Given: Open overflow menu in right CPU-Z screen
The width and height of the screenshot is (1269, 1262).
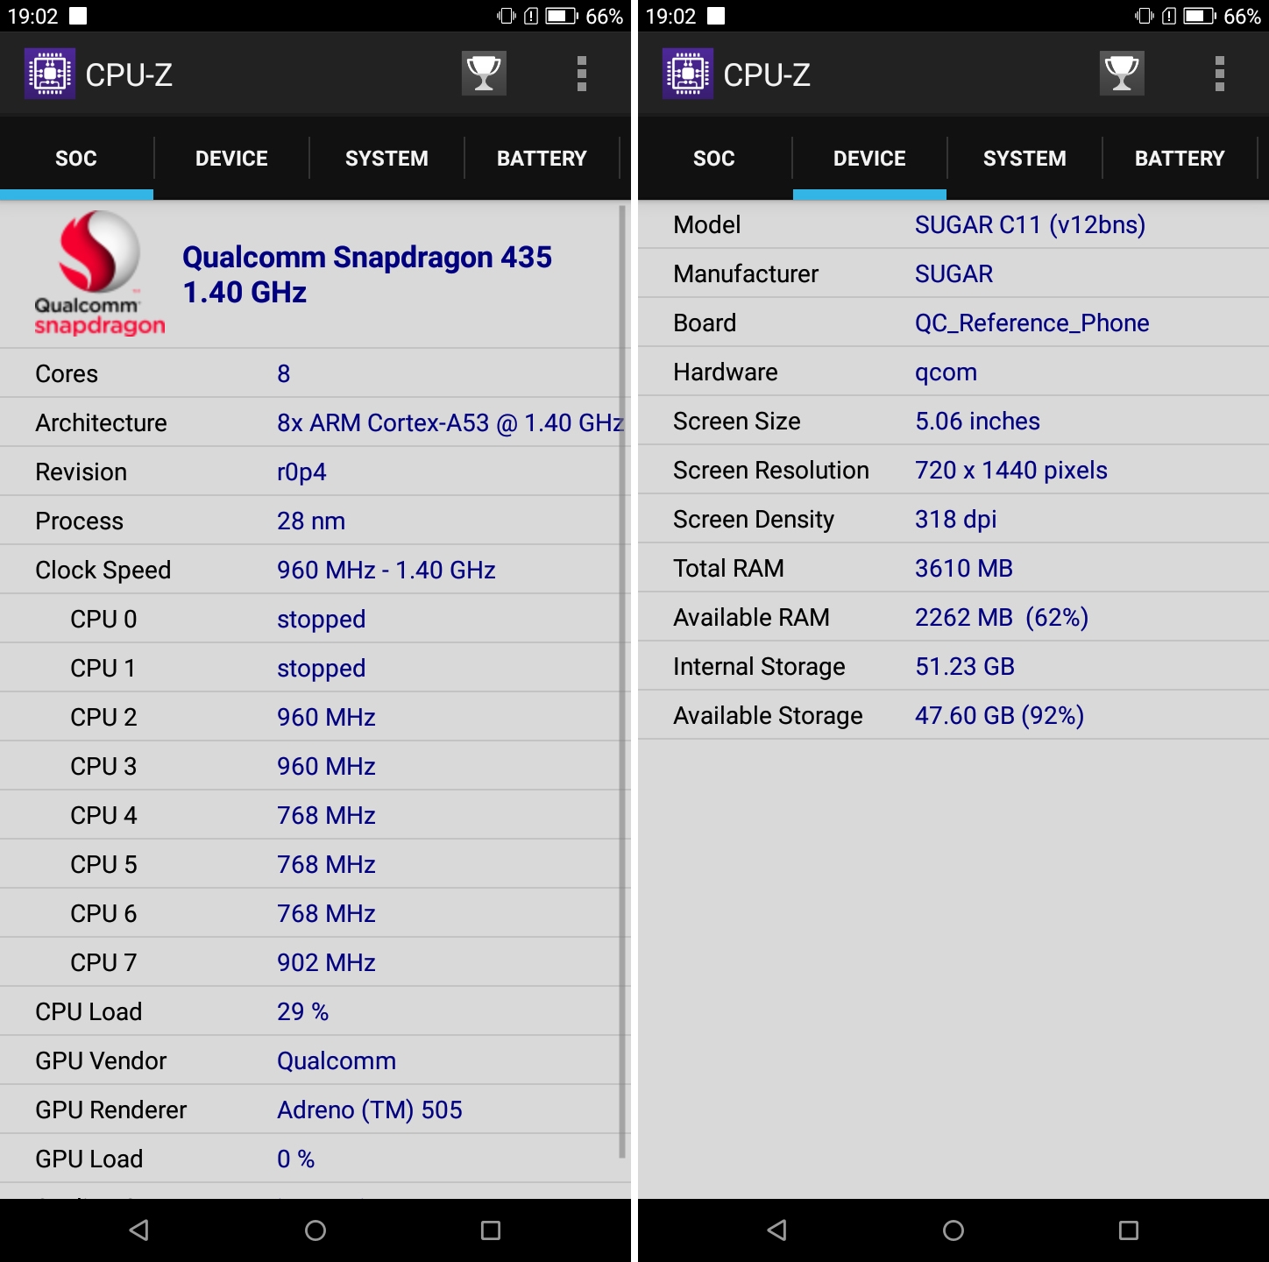Looking at the screenshot, I should 1219,74.
